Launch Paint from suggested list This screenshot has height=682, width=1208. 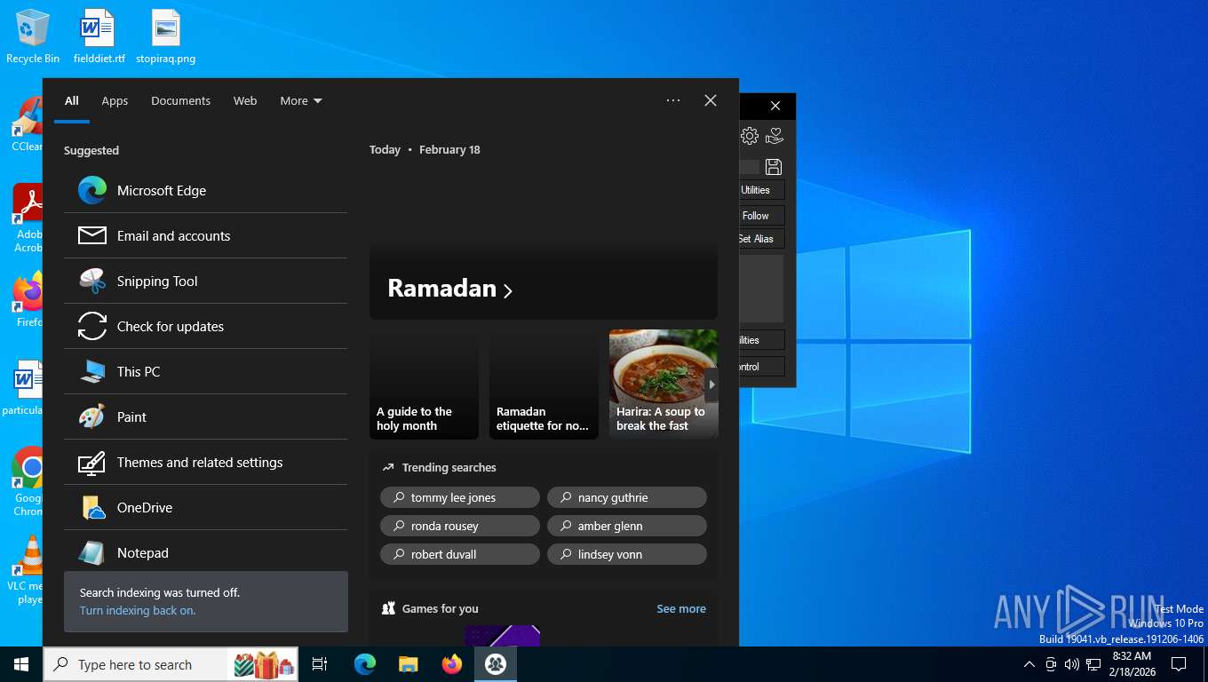click(x=205, y=417)
